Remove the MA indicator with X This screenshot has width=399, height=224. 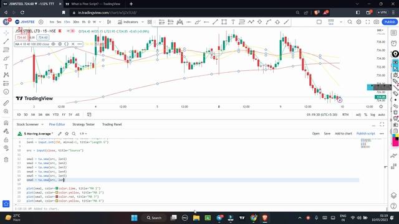tap(73, 44)
